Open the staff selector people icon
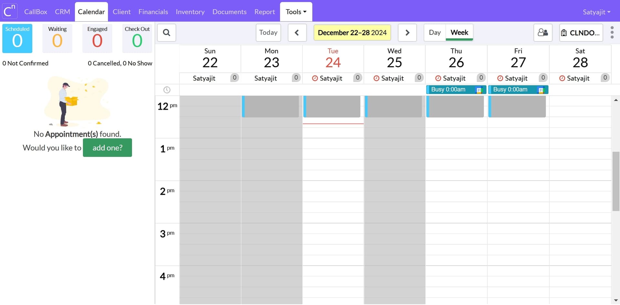The width and height of the screenshot is (620, 305). coord(543,33)
